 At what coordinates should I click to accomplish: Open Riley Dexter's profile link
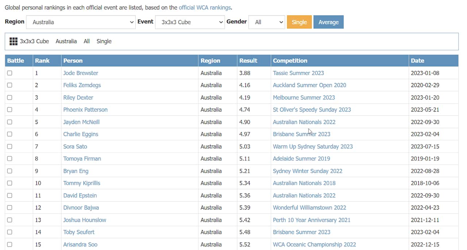coord(78,98)
